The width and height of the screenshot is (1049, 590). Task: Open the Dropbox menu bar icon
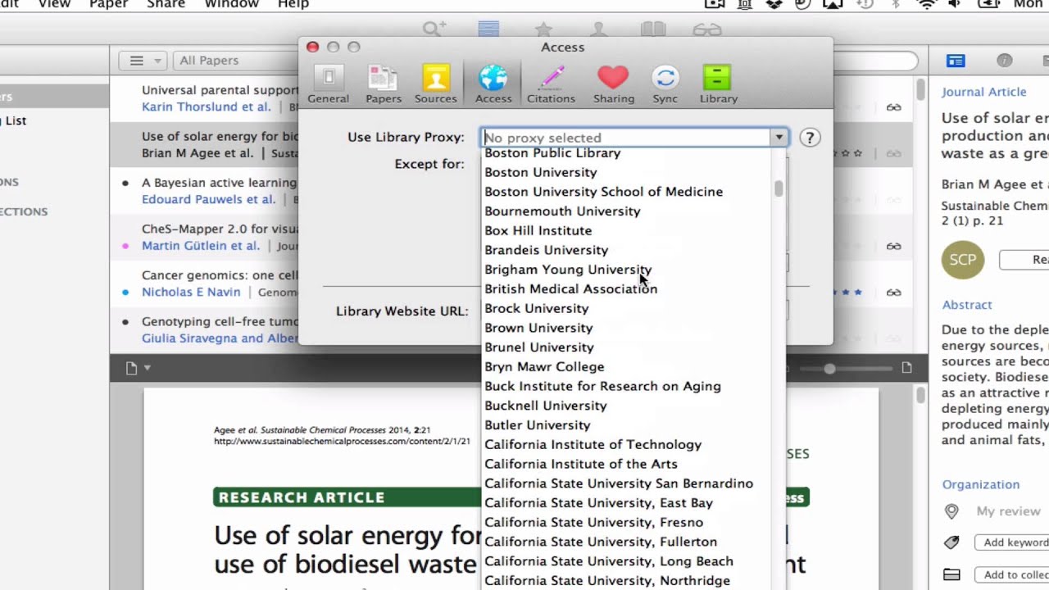pyautogui.click(x=774, y=5)
